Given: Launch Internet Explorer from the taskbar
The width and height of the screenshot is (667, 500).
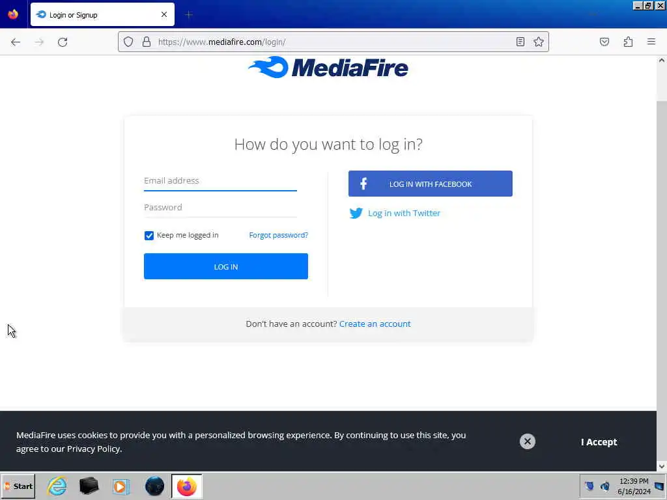Looking at the screenshot, I should (57, 486).
